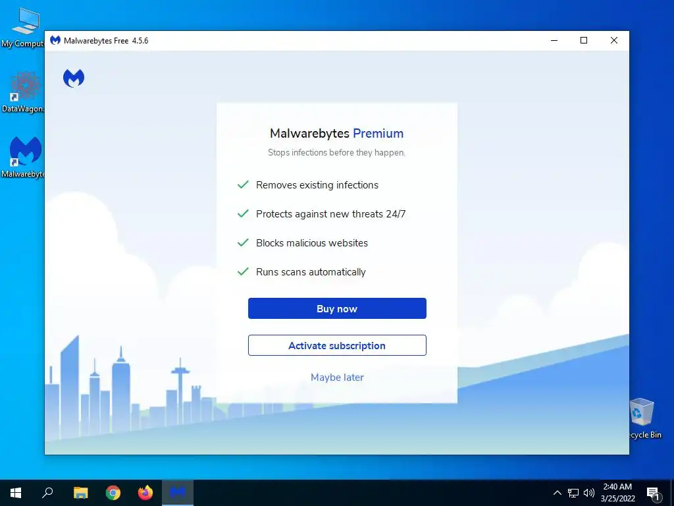Open the notification center icon

tap(654, 493)
